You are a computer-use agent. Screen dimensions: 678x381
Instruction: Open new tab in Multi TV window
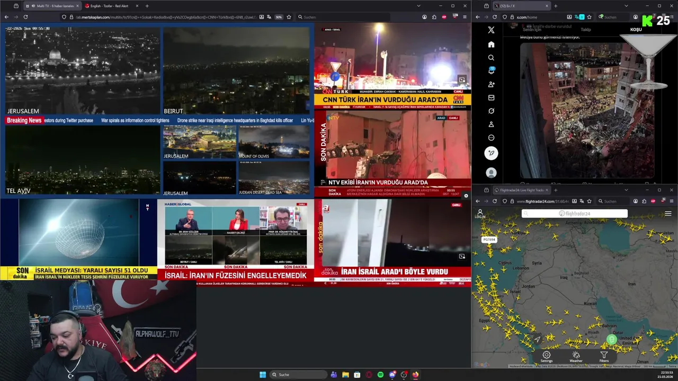tap(147, 6)
